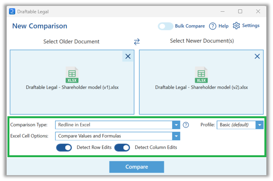Click the Compare button

pyautogui.click(x=136, y=167)
